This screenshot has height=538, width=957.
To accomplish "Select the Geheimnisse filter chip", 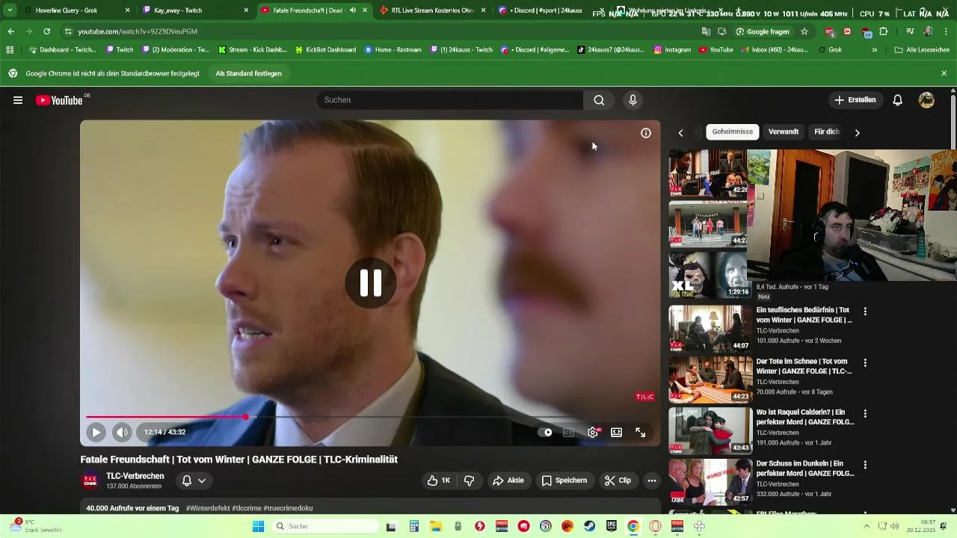I will pyautogui.click(x=733, y=132).
